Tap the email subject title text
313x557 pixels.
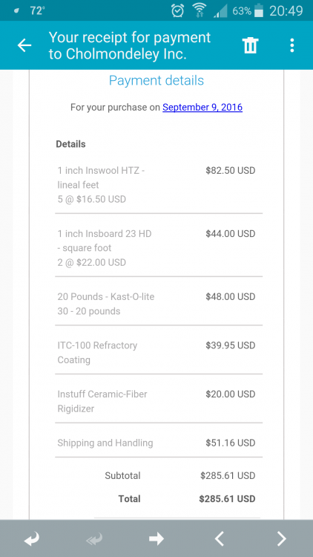click(130, 45)
